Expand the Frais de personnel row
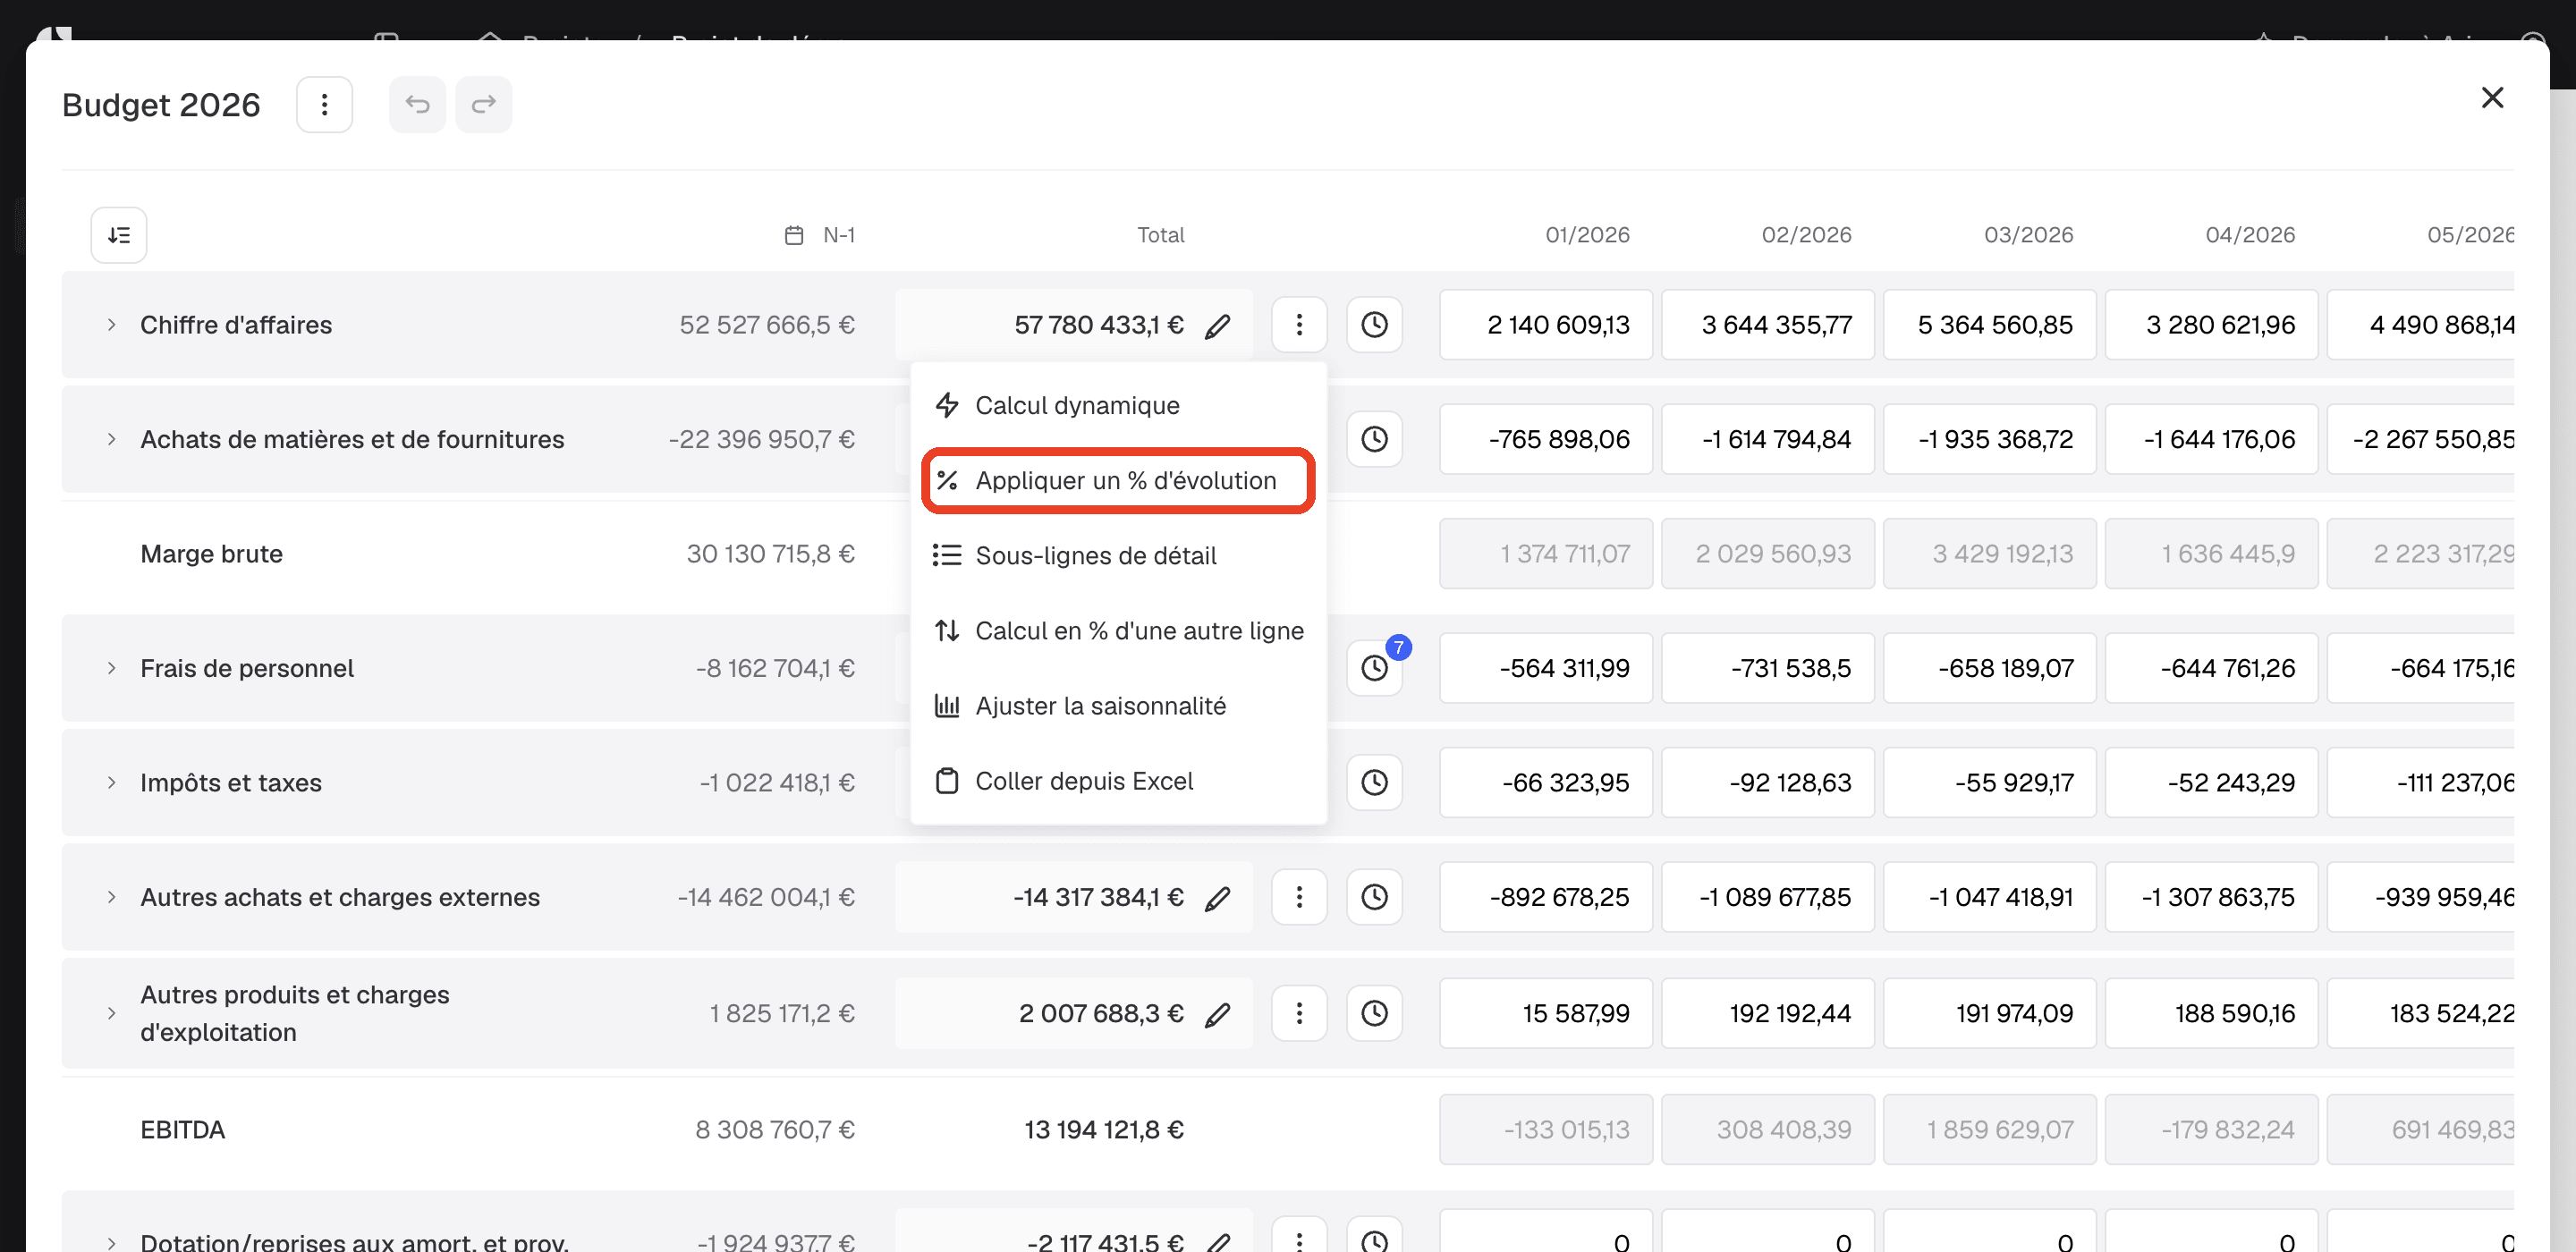Image resolution: width=2576 pixels, height=1252 pixels. tap(111, 668)
